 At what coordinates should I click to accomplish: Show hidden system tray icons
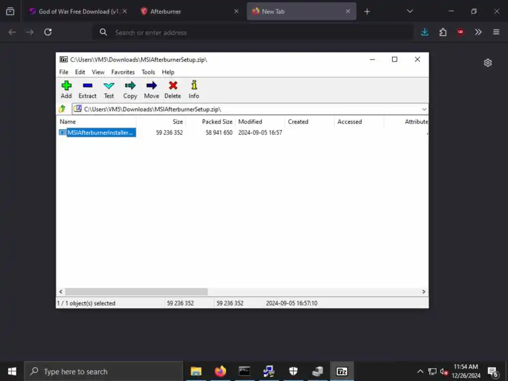[420, 371]
